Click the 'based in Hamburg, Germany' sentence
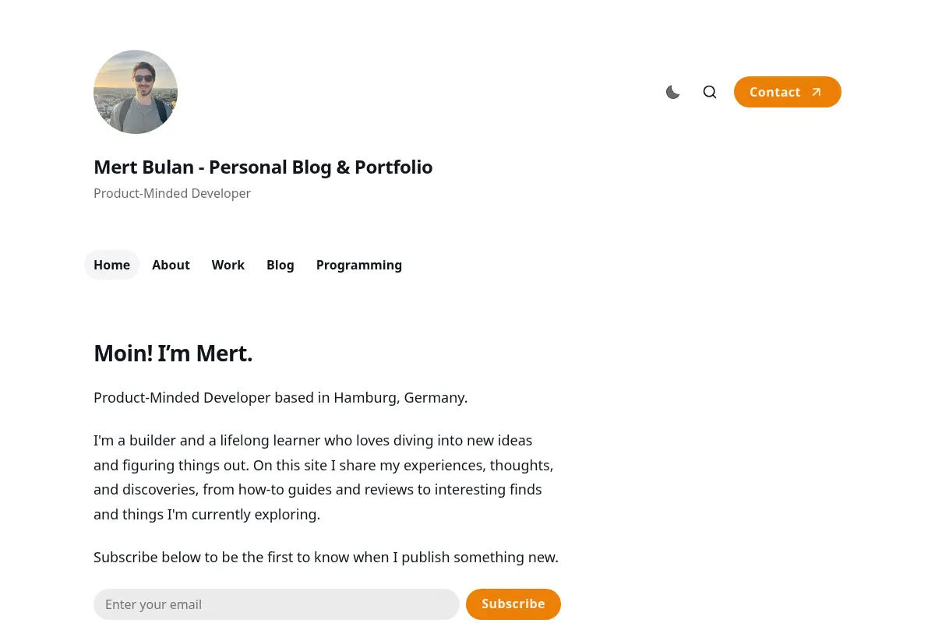This screenshot has height=623, width=935. click(280, 398)
